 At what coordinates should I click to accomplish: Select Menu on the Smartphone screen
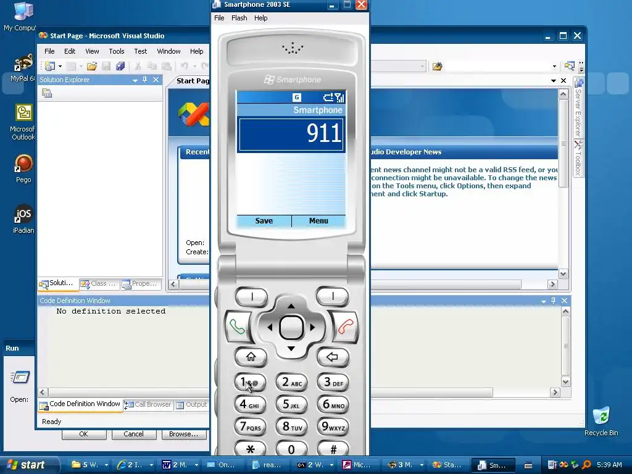(318, 221)
